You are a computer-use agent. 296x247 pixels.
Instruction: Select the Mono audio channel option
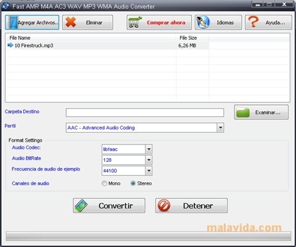(104, 183)
